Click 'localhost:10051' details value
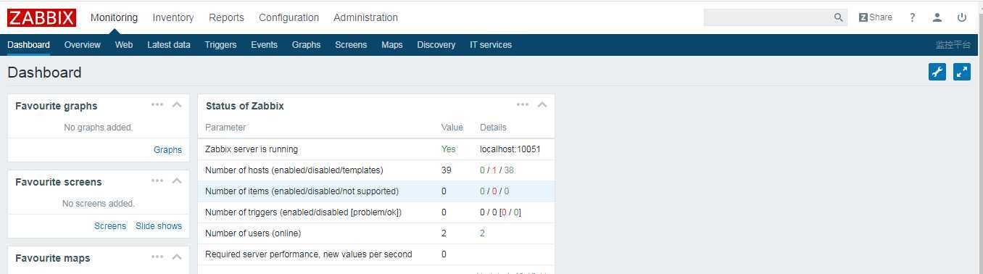Screen dimensions: 983x274 coord(510,149)
